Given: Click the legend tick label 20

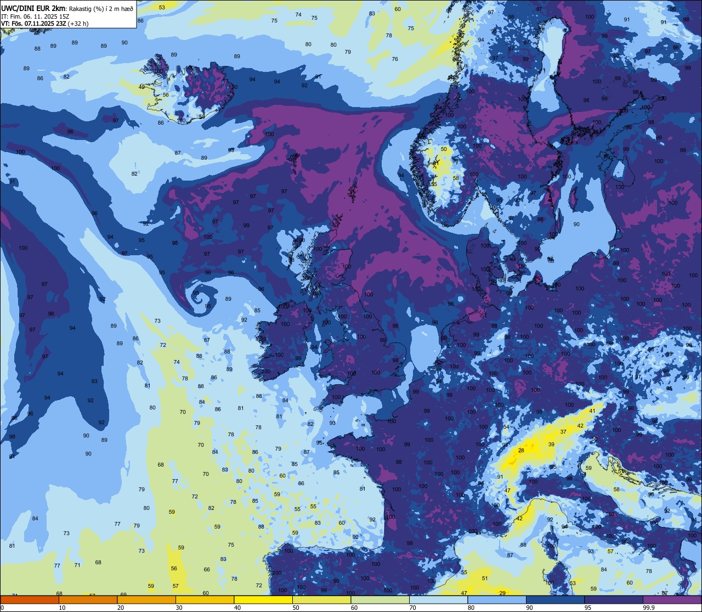Looking at the screenshot, I should (x=121, y=608).
